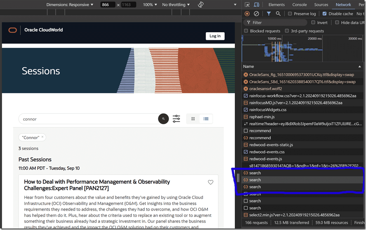The height and width of the screenshot is (230, 366).
Task: Enable the Preserve log checkbox
Action: point(290,14)
